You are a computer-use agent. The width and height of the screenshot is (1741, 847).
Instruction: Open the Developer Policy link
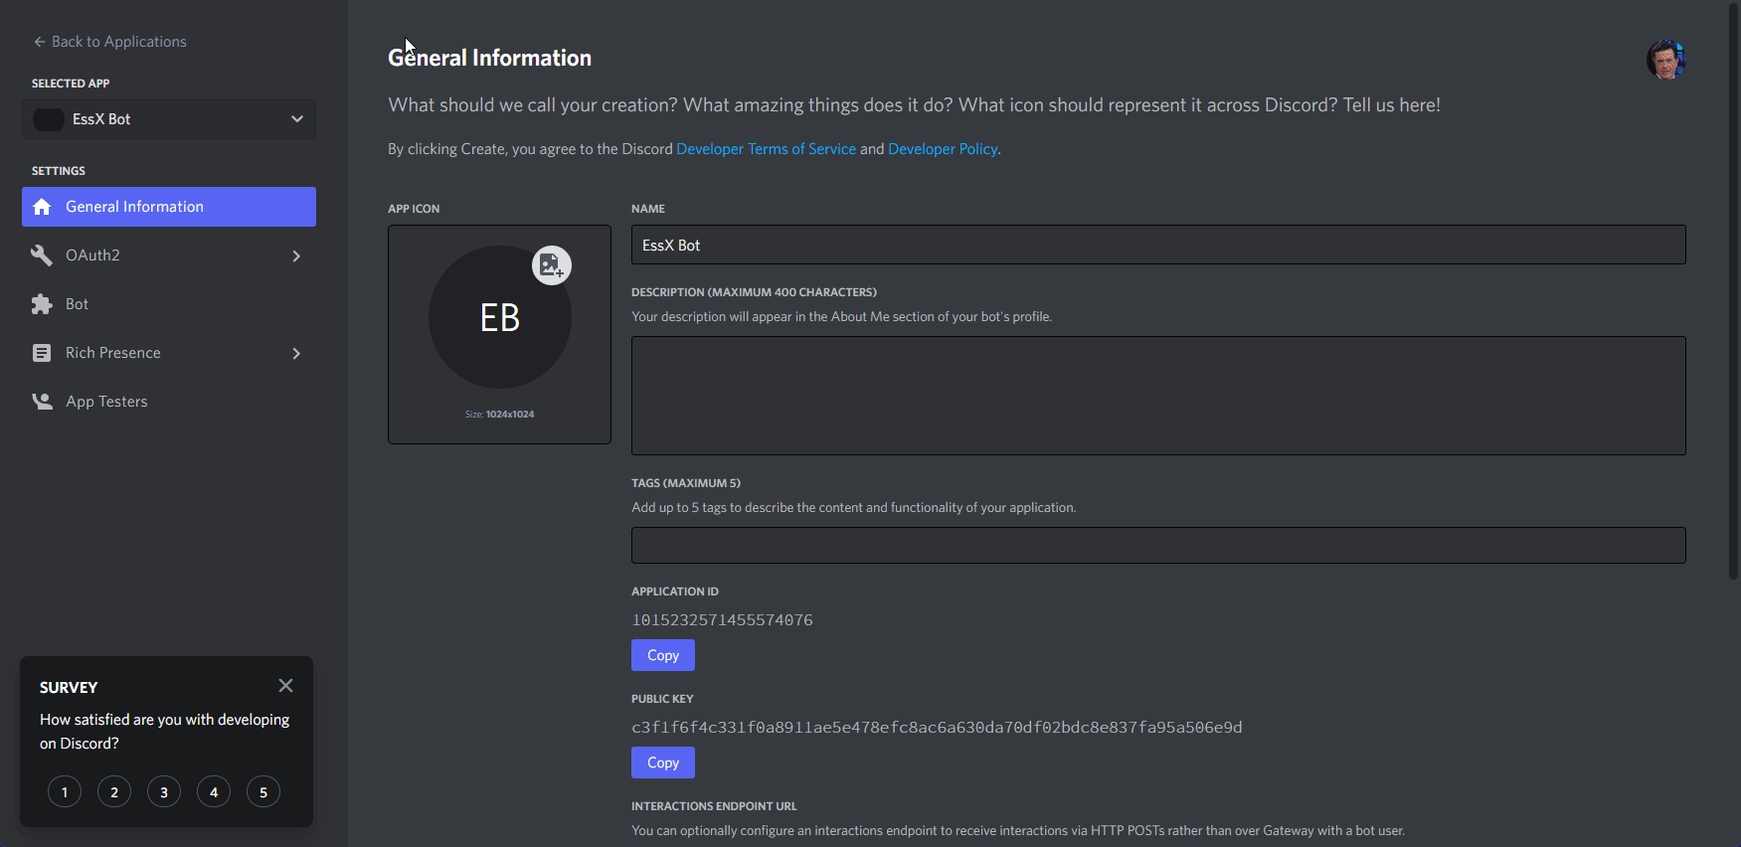click(943, 149)
